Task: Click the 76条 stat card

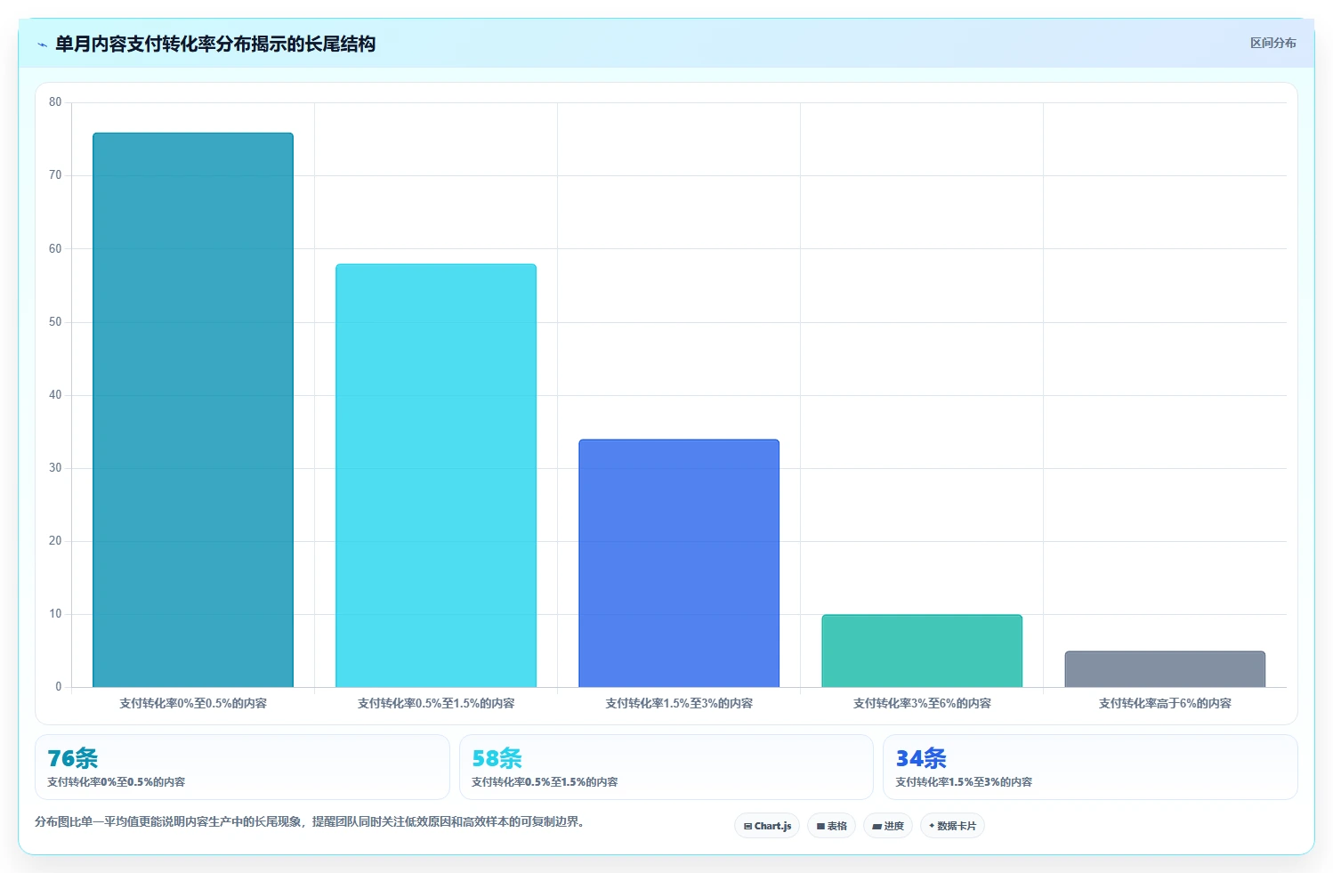Action: point(242,767)
